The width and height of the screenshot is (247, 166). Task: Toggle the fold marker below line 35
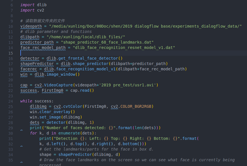point(21,162)
